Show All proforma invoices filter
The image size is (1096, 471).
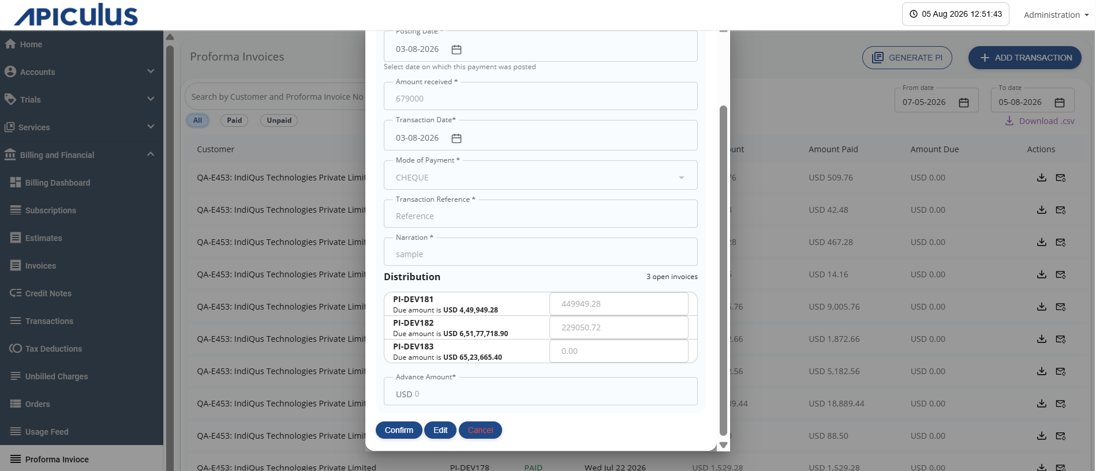(197, 120)
